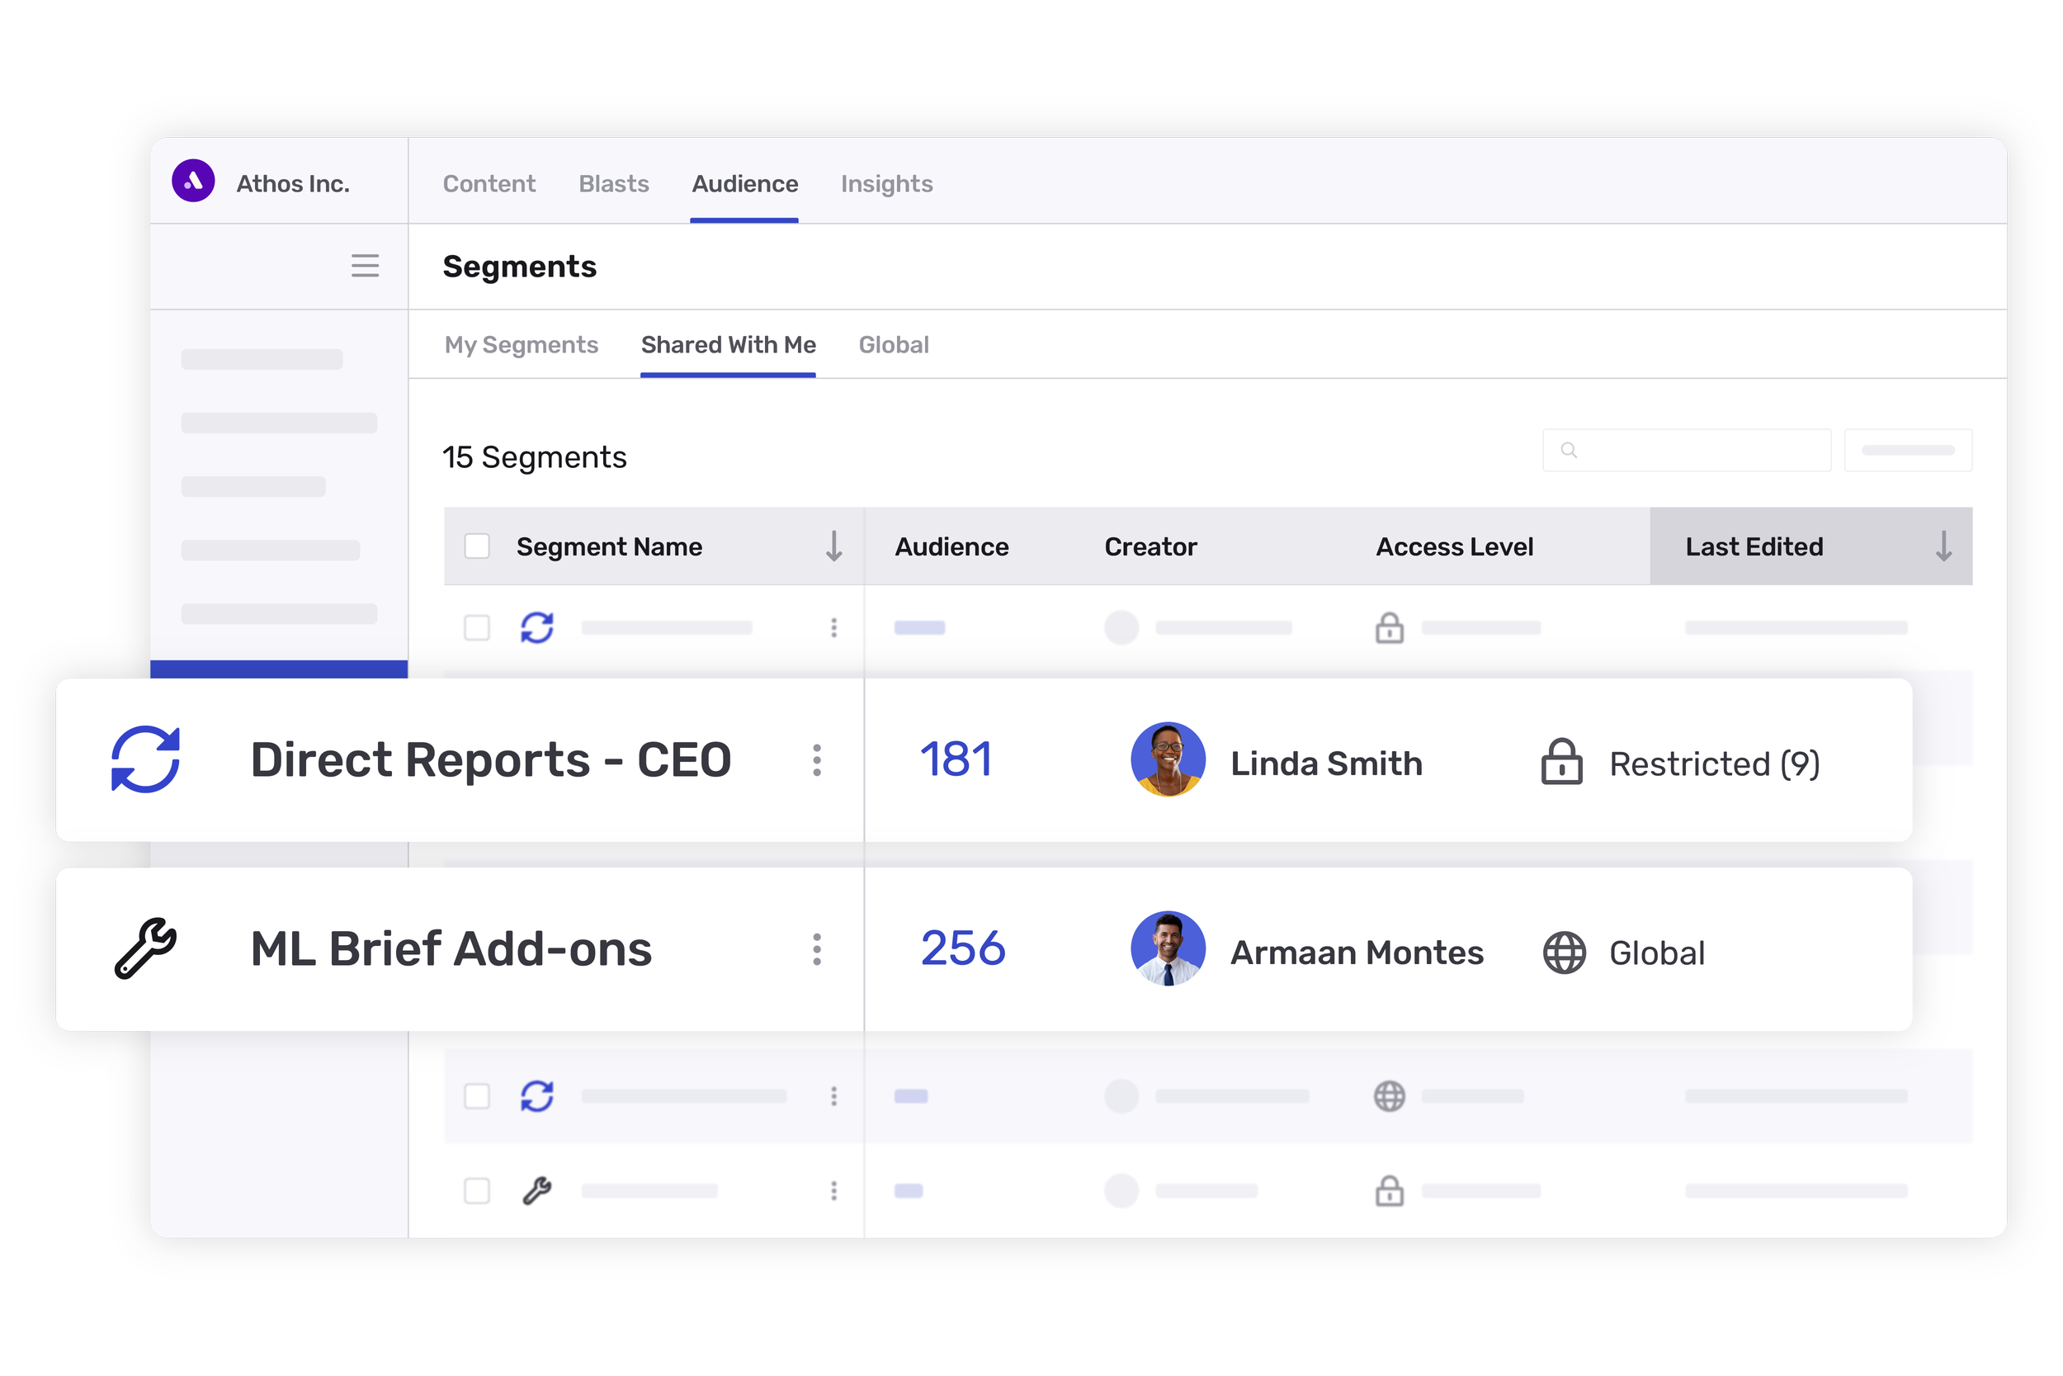Switch to the Insights tab
2063x1376 pixels.
[x=886, y=183]
